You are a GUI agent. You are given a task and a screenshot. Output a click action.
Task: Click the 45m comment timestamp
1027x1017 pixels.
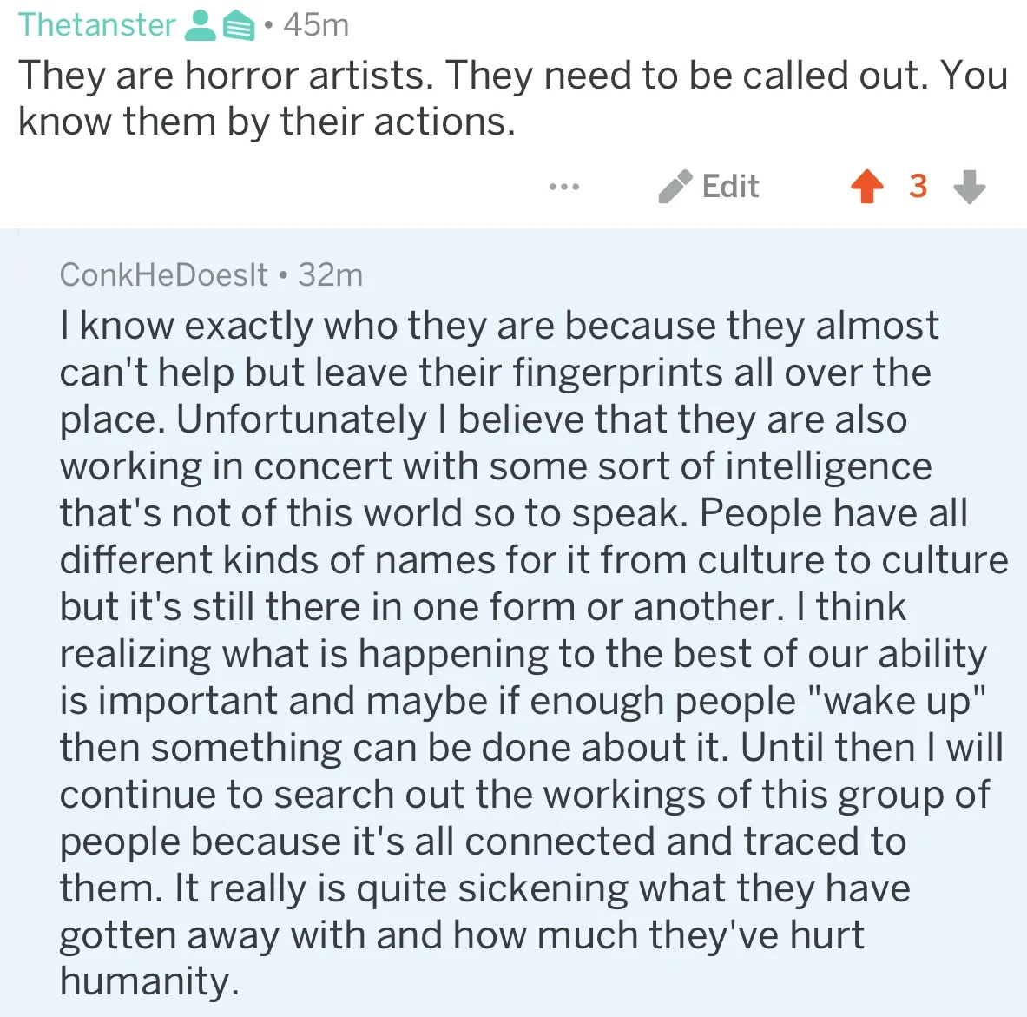coord(316,25)
